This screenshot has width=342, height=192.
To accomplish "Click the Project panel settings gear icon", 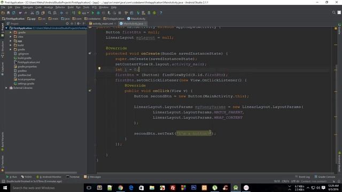I will [x=78, y=23].
